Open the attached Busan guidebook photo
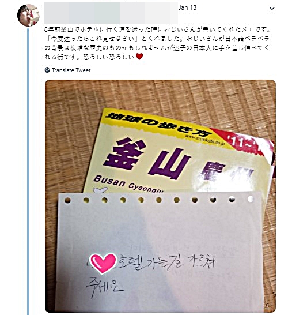This screenshot has width=292, height=315. point(160,196)
